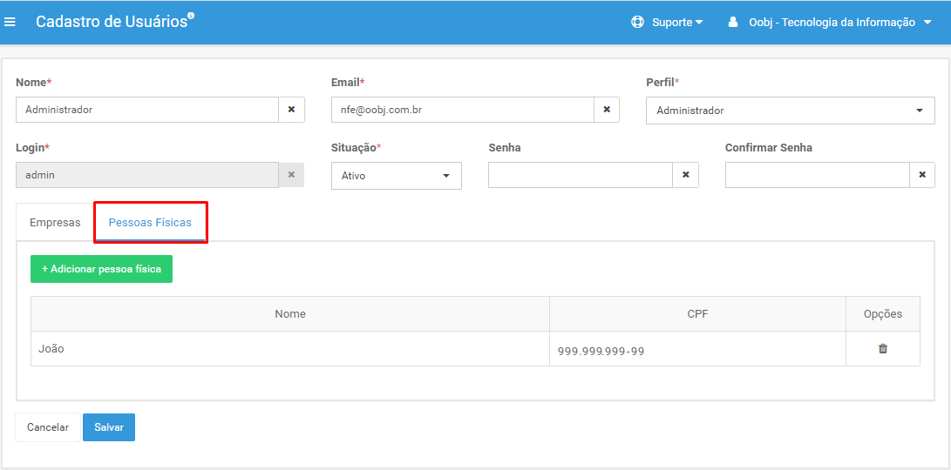This screenshot has width=951, height=470.
Task: Clear the Senha field with its X
Action: tap(686, 175)
